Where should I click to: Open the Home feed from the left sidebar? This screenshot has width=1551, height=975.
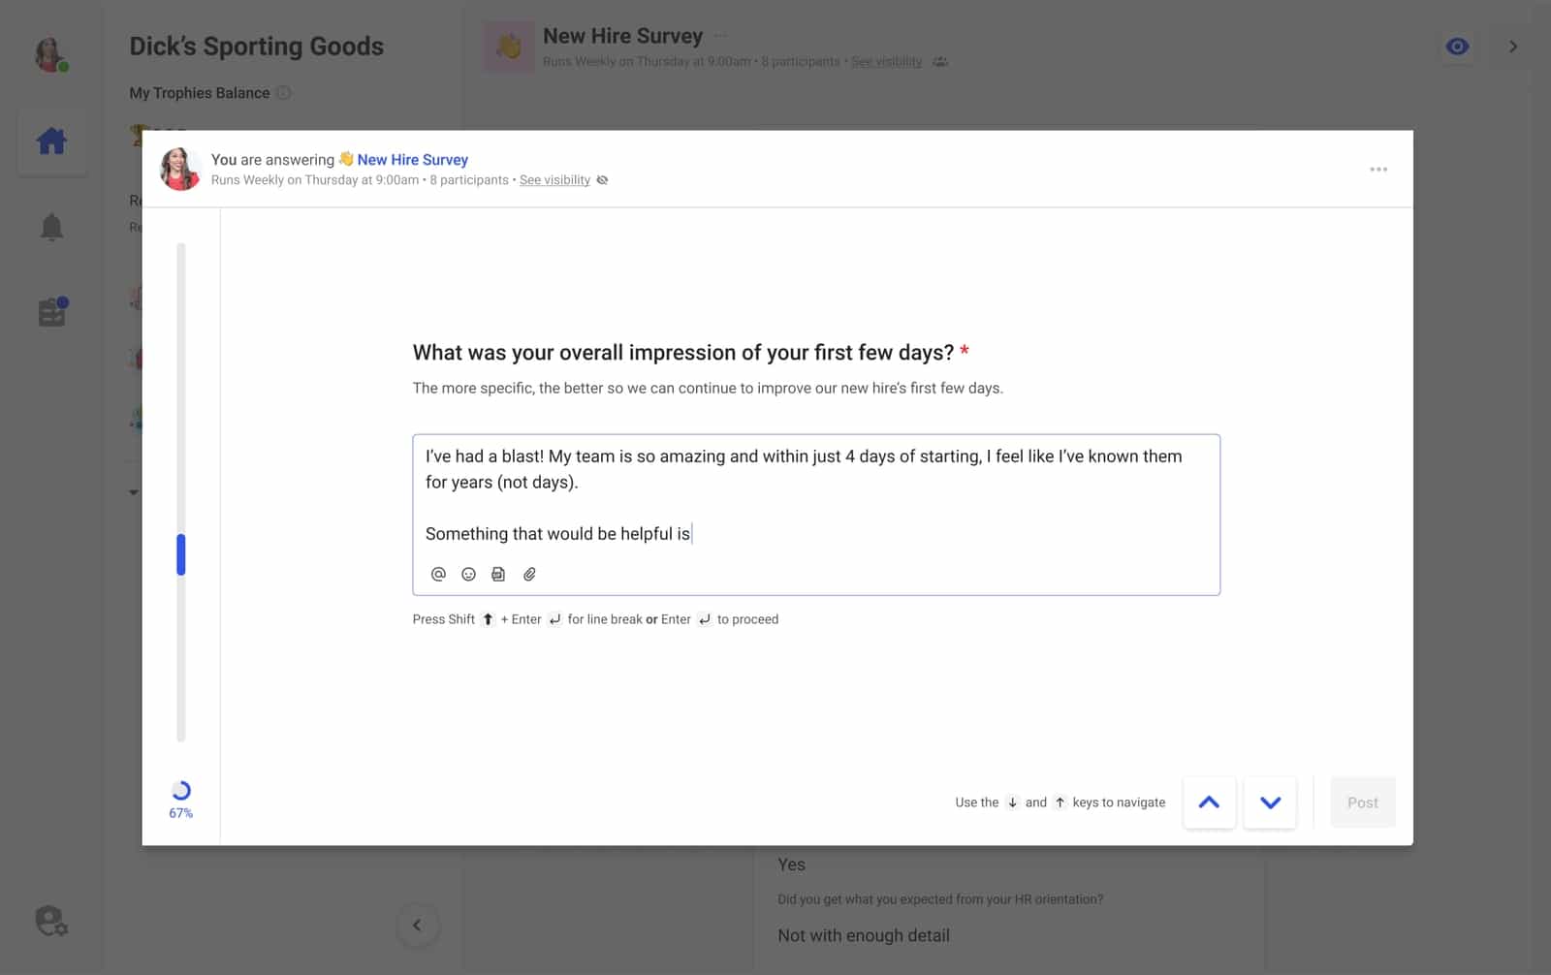tap(51, 141)
